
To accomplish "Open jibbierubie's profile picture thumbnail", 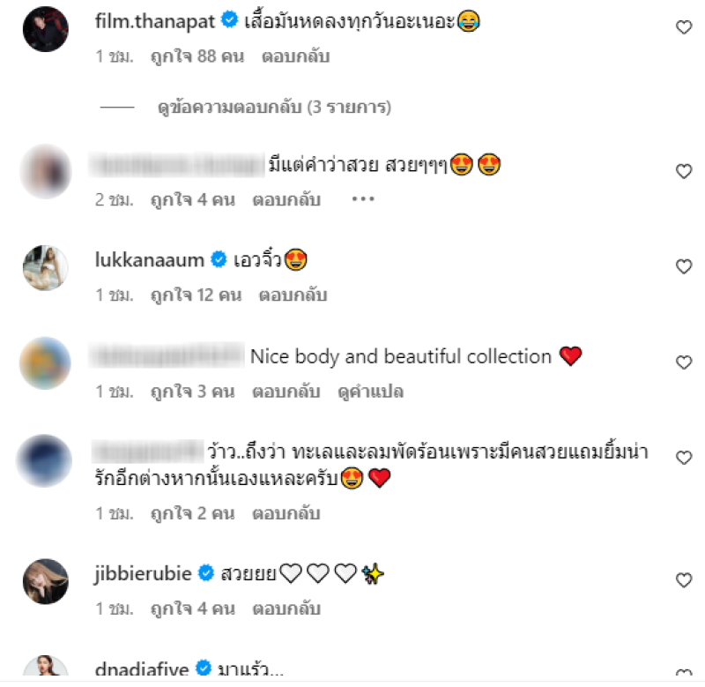I will pyautogui.click(x=46, y=581).
